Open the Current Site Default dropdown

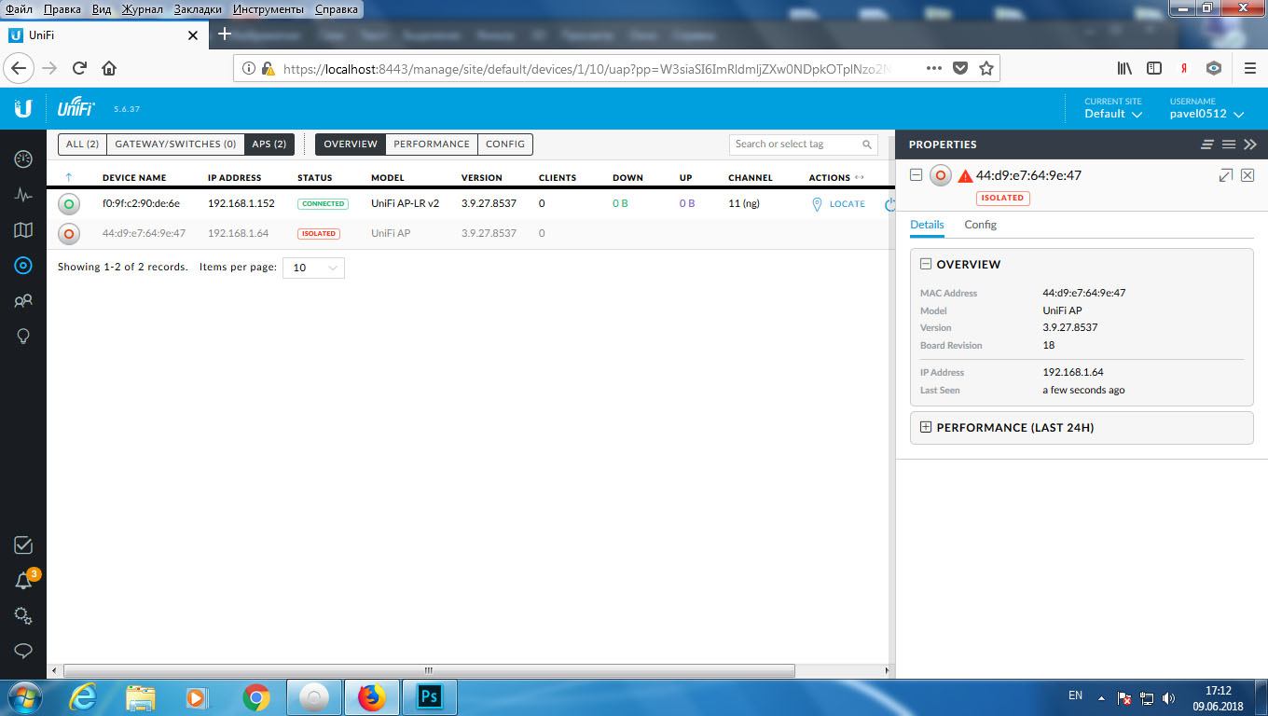[1113, 114]
